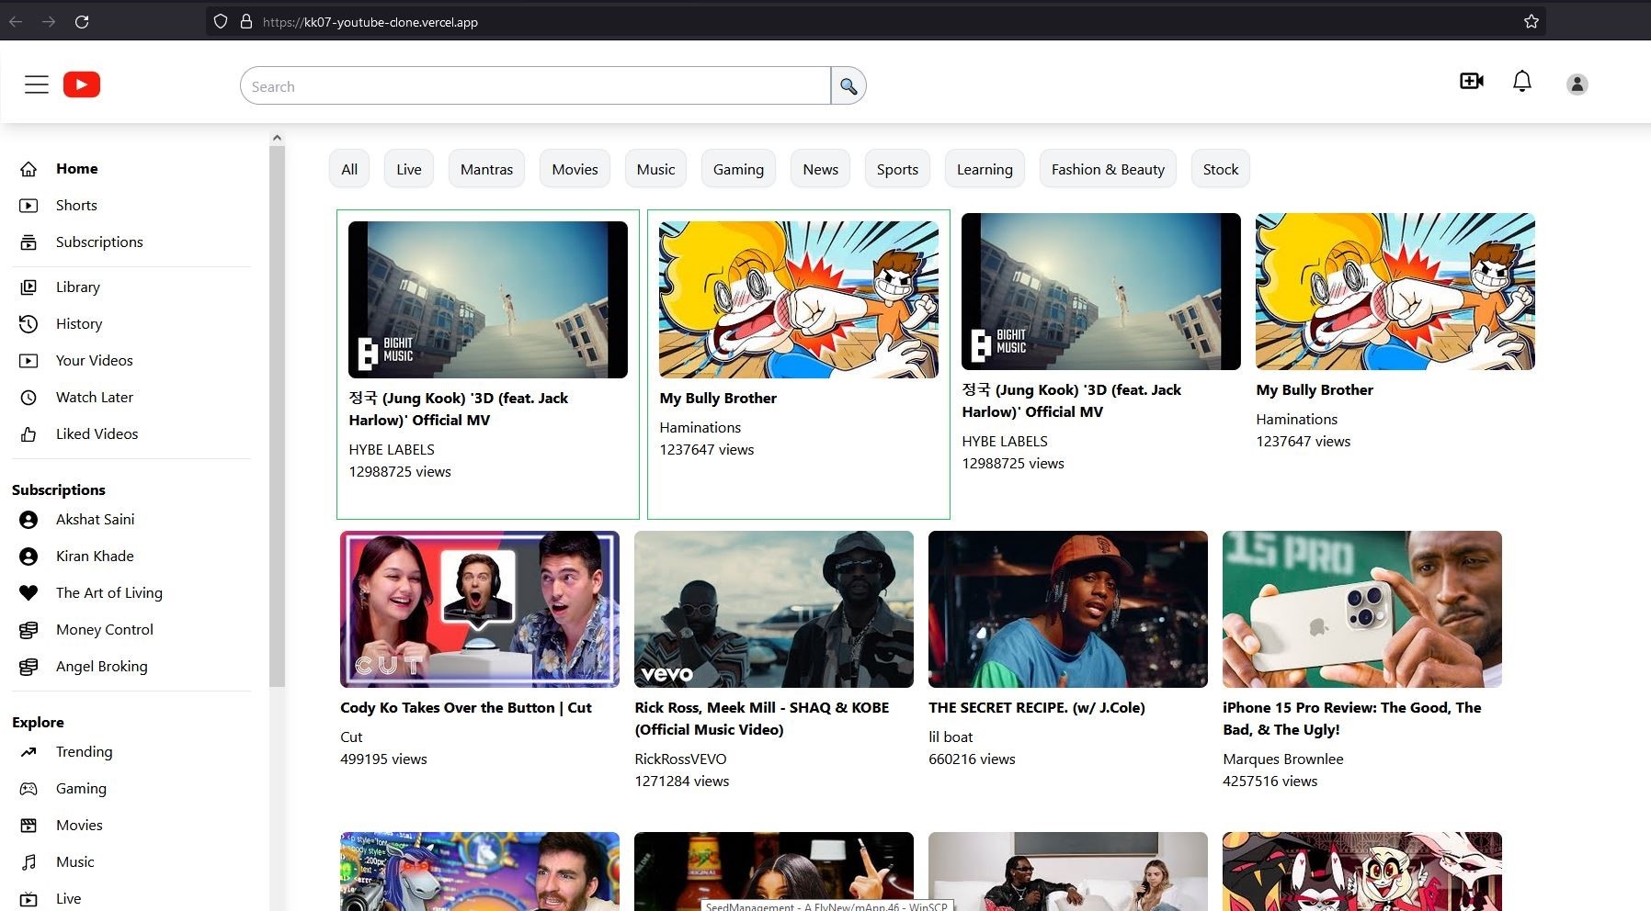Open the iPhone 15 Pro review thumbnail

pyautogui.click(x=1362, y=609)
